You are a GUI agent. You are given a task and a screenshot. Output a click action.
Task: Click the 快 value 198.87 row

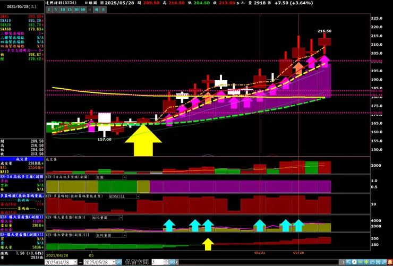pyautogui.click(x=22, y=55)
